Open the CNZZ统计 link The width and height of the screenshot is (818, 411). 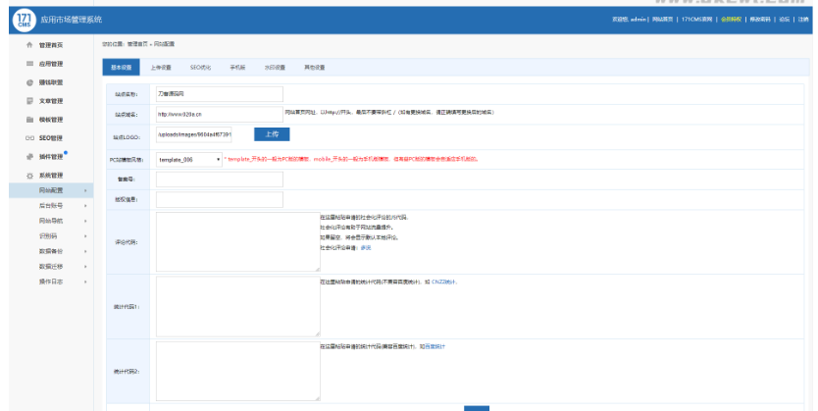coord(444,282)
